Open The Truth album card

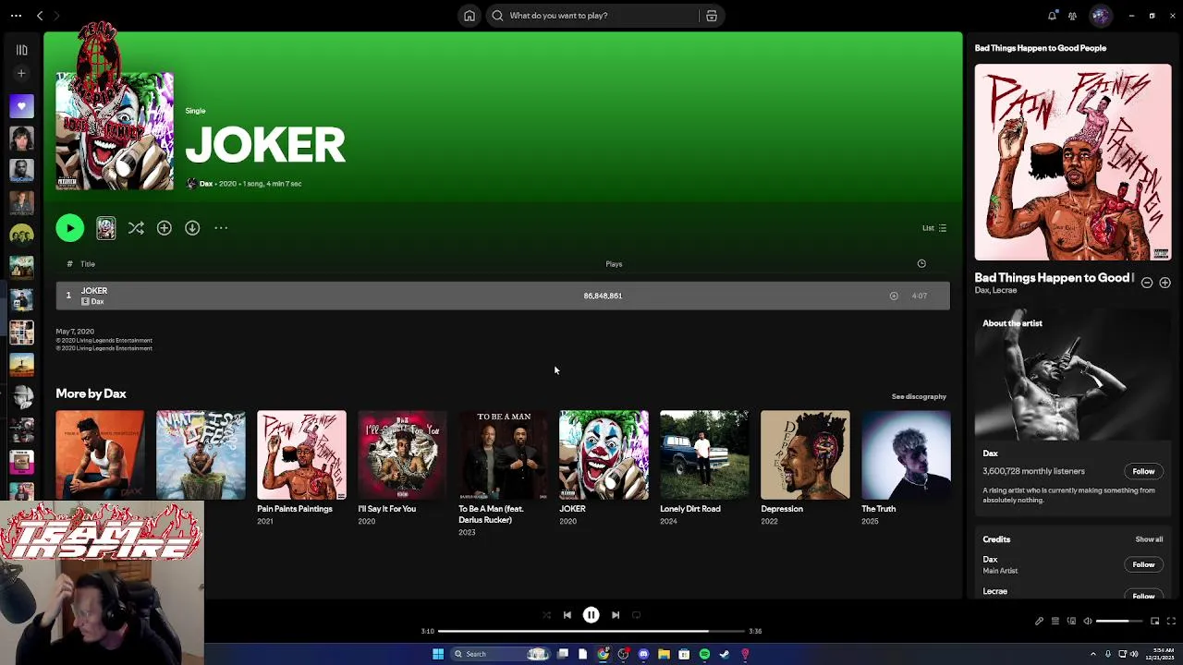906,467
